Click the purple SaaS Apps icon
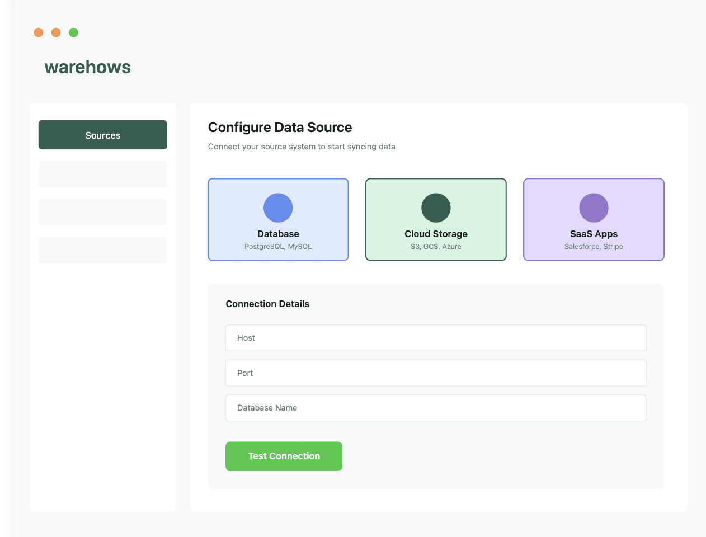Viewport: 706px width, 537px height. (x=594, y=208)
